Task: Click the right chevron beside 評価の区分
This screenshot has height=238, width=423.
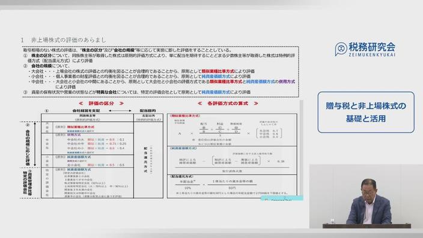Action: (121, 103)
